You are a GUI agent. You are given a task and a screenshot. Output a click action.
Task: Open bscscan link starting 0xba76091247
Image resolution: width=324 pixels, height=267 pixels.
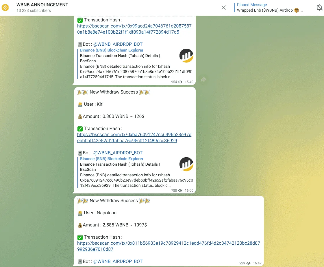click(x=134, y=138)
